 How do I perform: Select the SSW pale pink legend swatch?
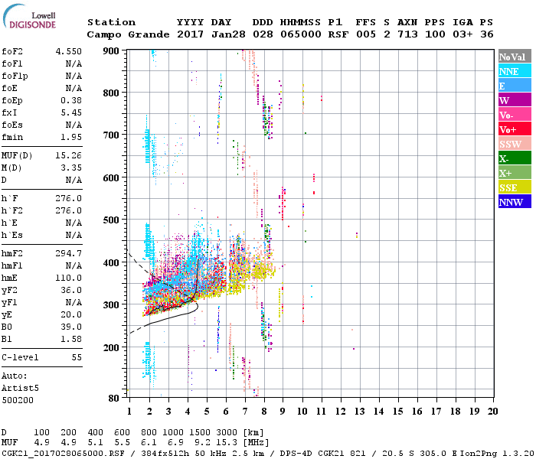513,144
